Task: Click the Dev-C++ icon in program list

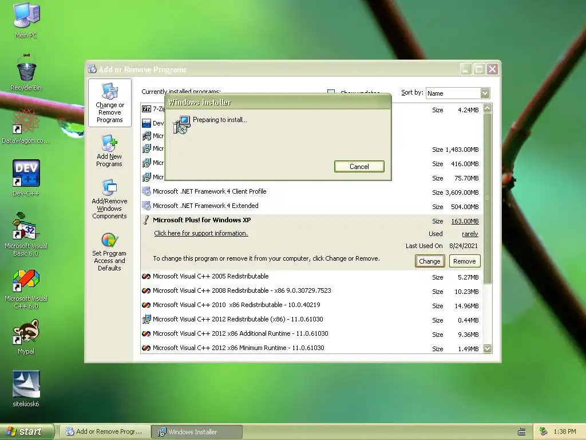Action: click(146, 123)
